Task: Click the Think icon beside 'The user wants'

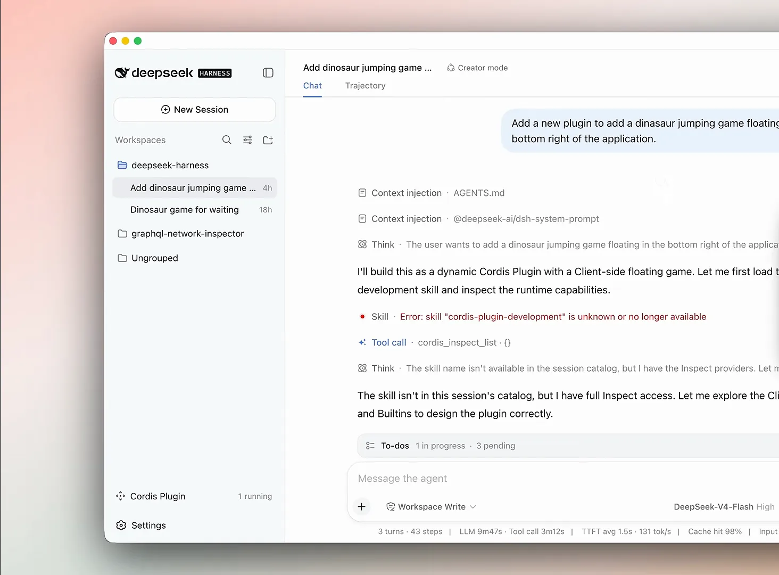Action: 362,244
